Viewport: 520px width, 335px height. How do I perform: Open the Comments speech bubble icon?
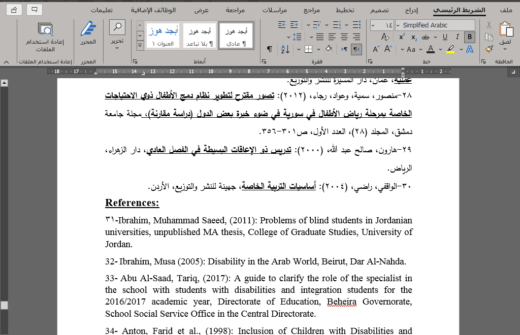(x=35, y=10)
